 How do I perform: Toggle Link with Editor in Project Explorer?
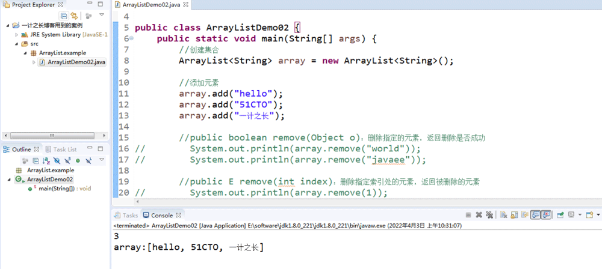[x=74, y=16]
